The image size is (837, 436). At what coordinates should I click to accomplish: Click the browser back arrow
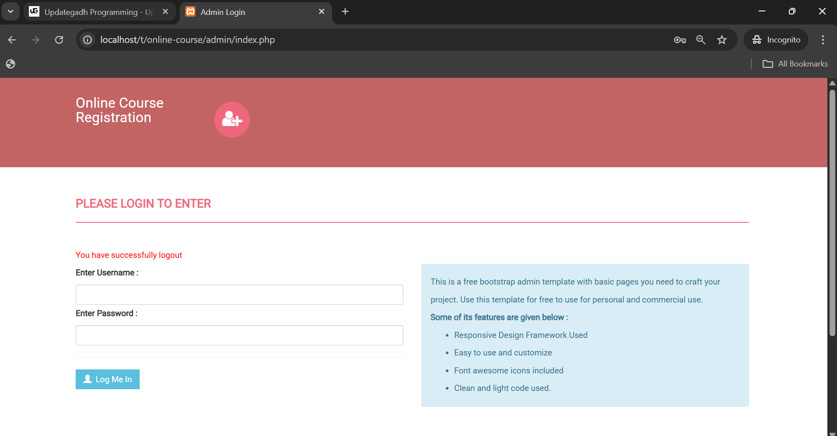[12, 40]
